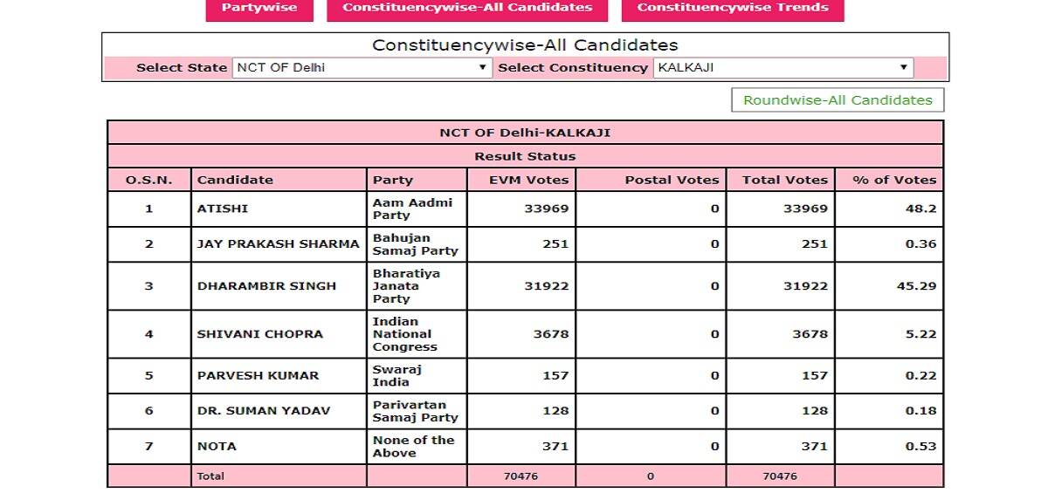Select the SHIVANI CHOPRA row name
This screenshot has width=1048, height=493.
[260, 334]
